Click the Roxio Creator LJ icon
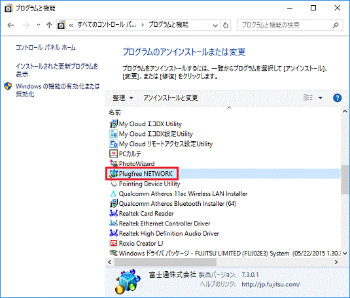 coord(113,243)
